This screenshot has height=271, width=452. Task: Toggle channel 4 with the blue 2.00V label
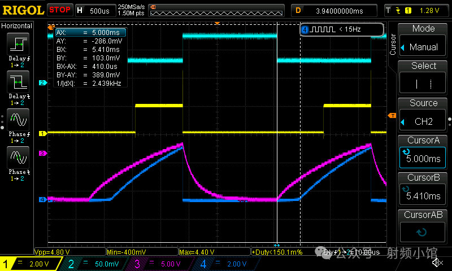(225, 263)
